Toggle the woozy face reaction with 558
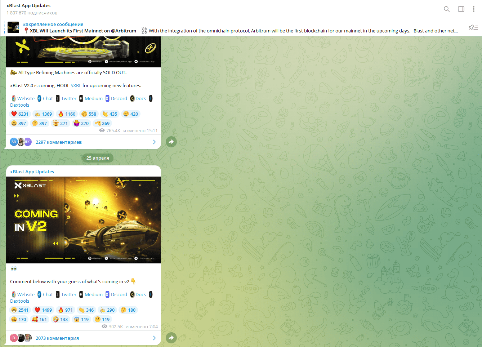 coord(89,114)
